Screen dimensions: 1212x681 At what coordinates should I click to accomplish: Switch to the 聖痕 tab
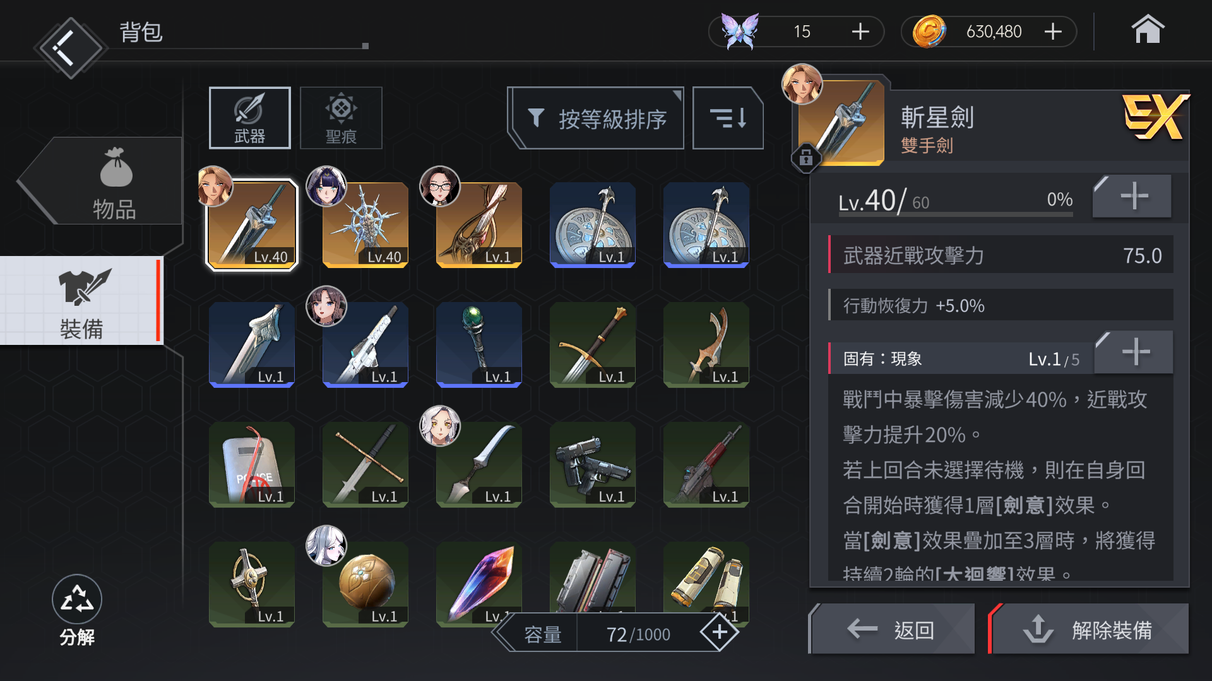(x=341, y=118)
